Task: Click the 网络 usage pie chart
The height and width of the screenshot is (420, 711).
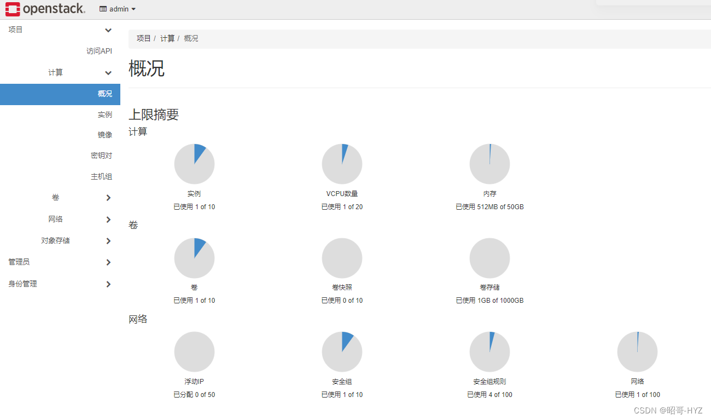Action: [x=637, y=352]
